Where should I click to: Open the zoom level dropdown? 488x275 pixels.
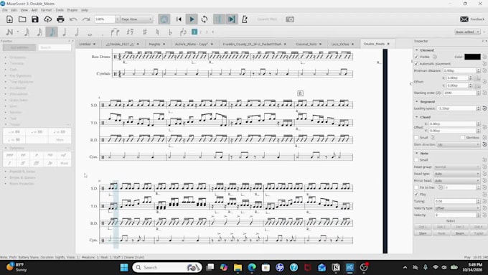pyautogui.click(x=117, y=19)
